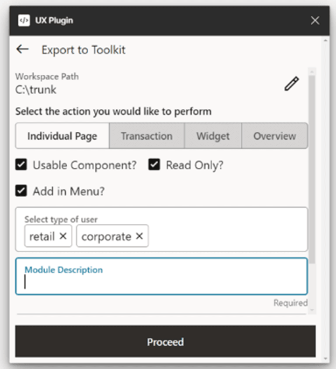Toggle the Usable Component checkbox
Viewport: 336px width, 369px height.
[21, 165]
